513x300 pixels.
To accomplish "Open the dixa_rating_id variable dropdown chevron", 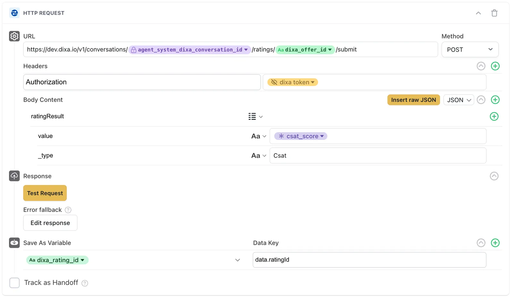I will coord(238,260).
